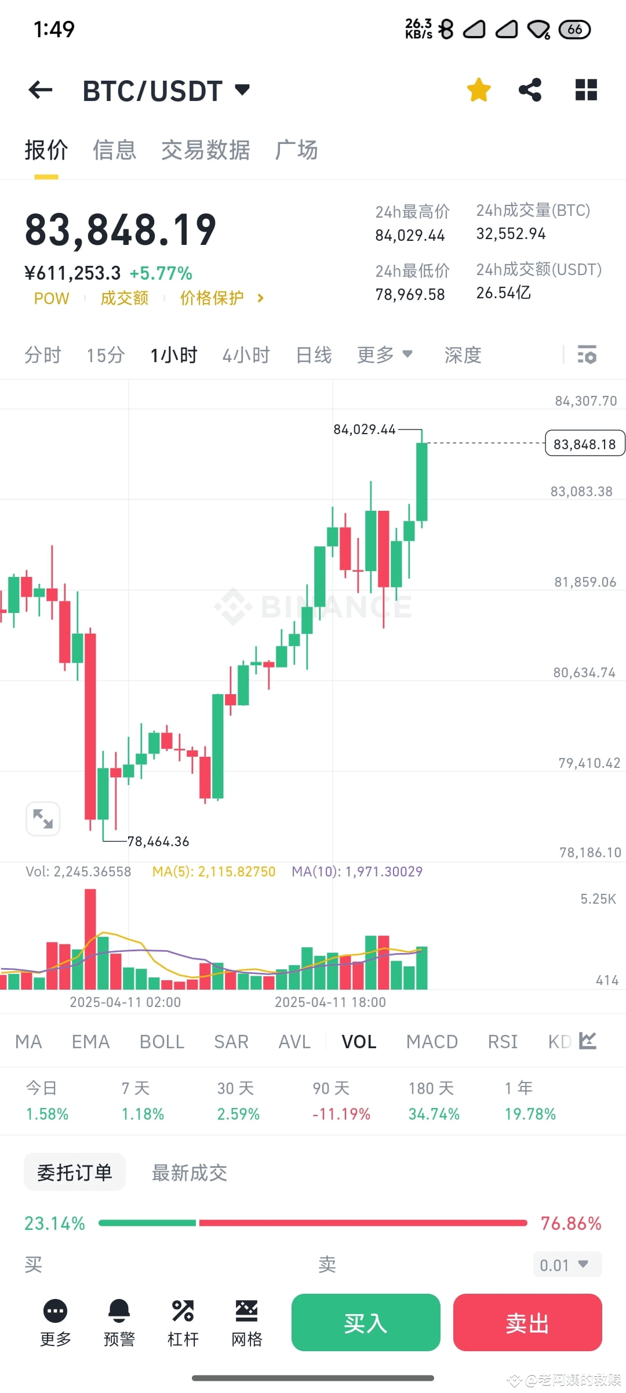
Task: Enable the MACD indicator
Action: pyautogui.click(x=431, y=1041)
